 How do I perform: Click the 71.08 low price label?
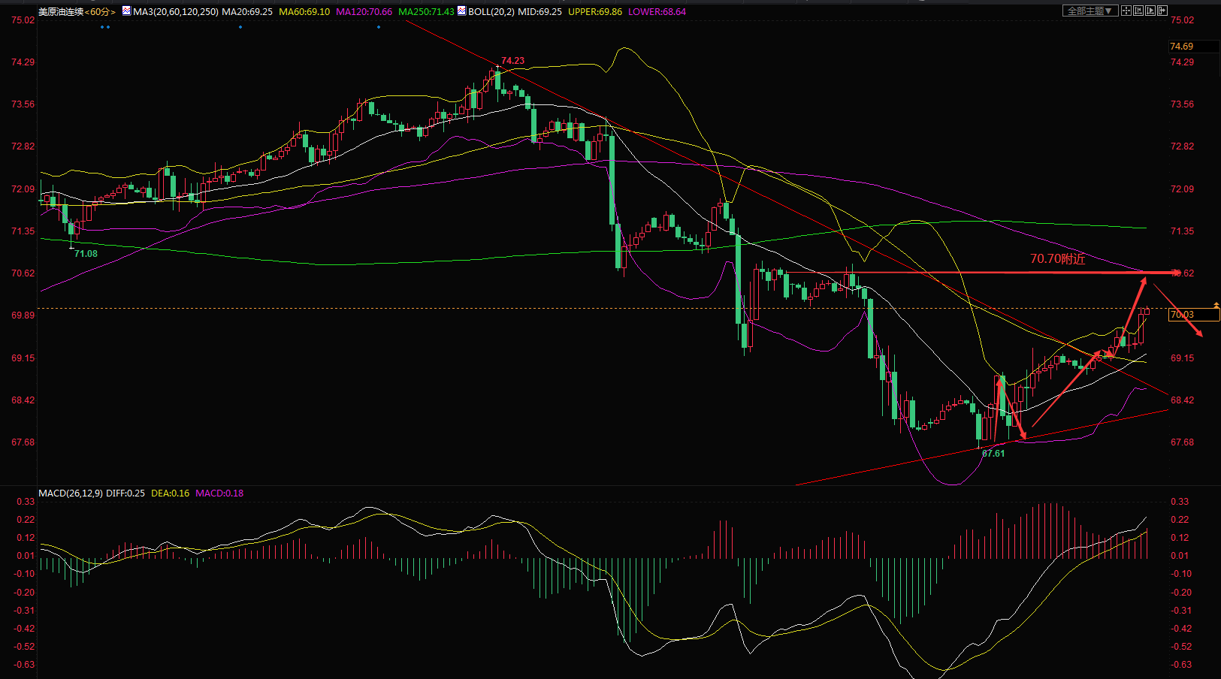(86, 254)
